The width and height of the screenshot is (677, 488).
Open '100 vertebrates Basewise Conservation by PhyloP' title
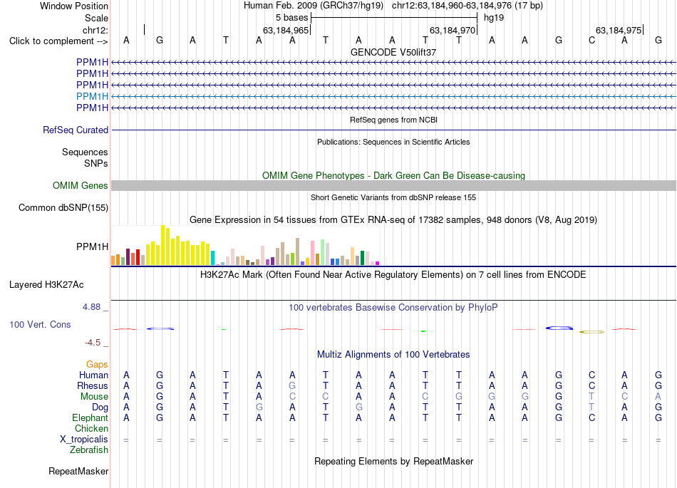[393, 308]
